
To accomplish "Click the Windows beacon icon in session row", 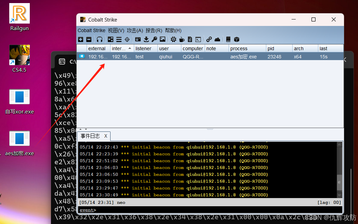I will click(82, 57).
